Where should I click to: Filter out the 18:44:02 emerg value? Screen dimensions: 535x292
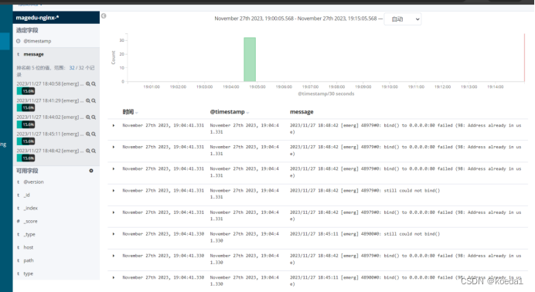(x=94, y=117)
